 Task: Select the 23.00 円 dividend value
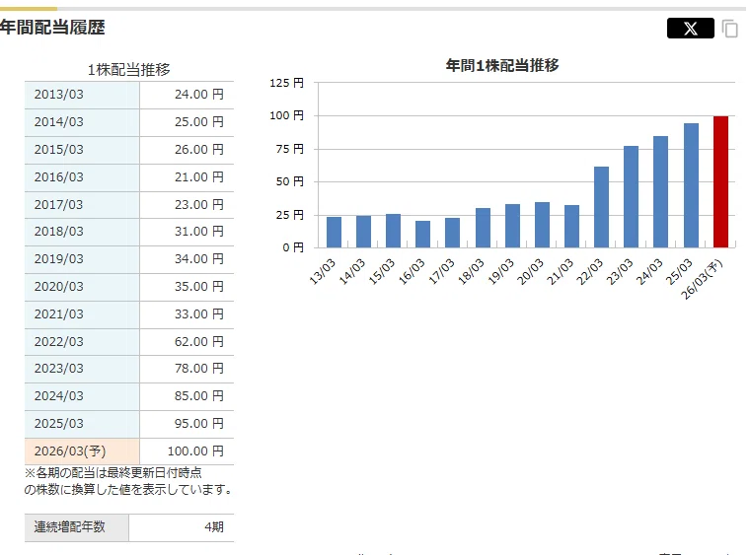198,205
